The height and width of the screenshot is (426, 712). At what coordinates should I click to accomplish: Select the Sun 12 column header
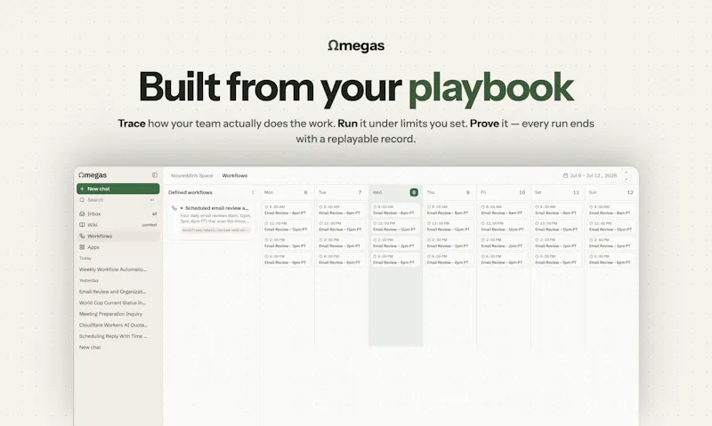click(611, 192)
